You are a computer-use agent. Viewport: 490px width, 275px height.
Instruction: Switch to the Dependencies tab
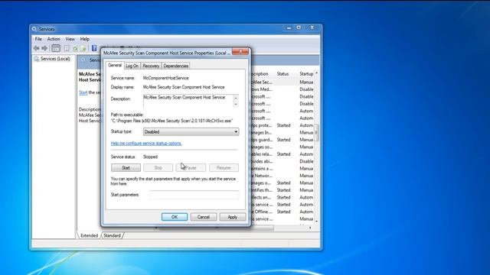click(x=175, y=66)
